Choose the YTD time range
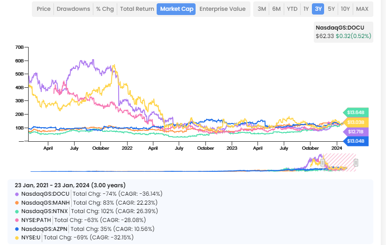The image size is (386, 245). (292, 9)
